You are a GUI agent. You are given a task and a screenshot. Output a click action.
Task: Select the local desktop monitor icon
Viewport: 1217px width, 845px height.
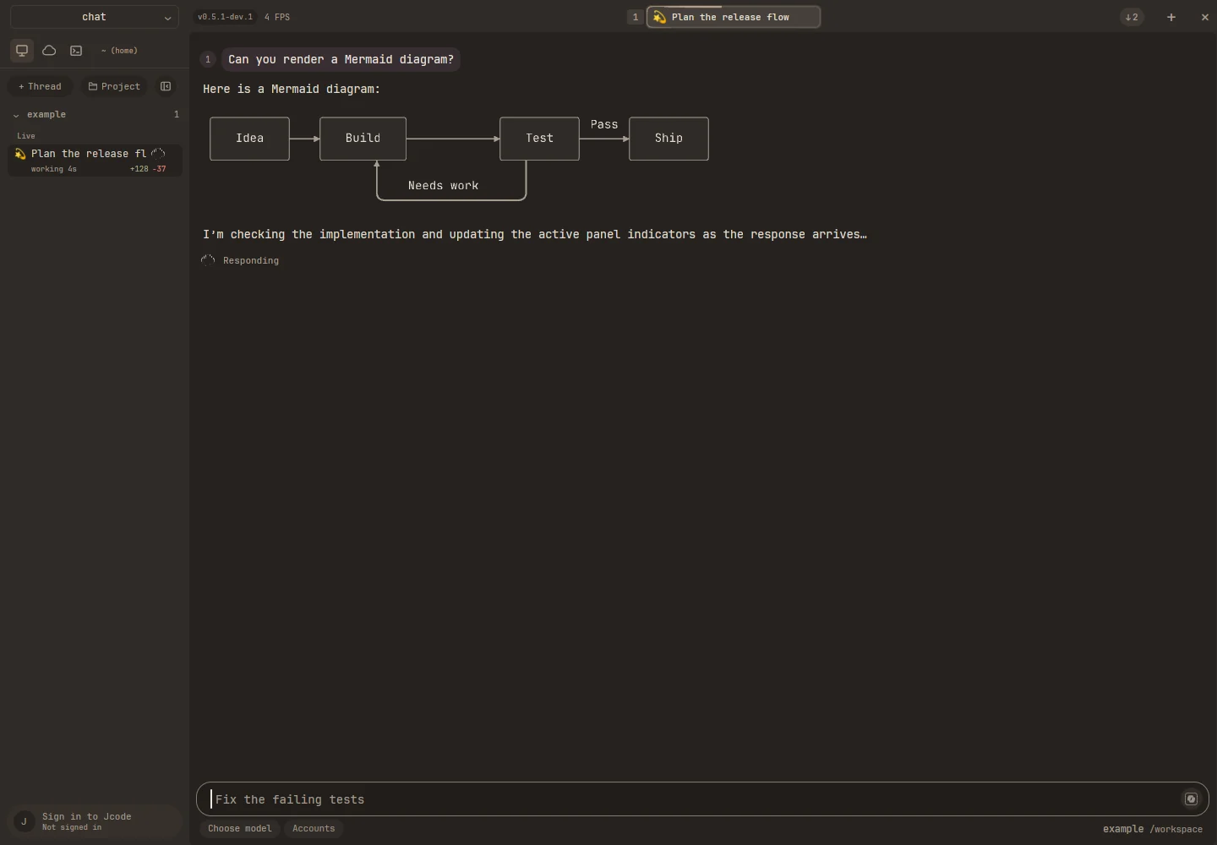pos(22,51)
